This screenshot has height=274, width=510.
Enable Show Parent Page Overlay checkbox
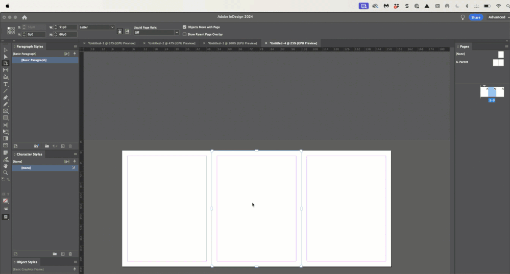184,34
